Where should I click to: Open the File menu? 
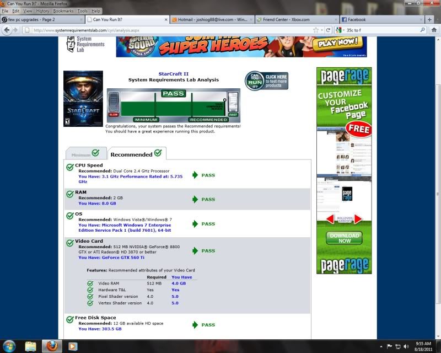(x=5, y=11)
